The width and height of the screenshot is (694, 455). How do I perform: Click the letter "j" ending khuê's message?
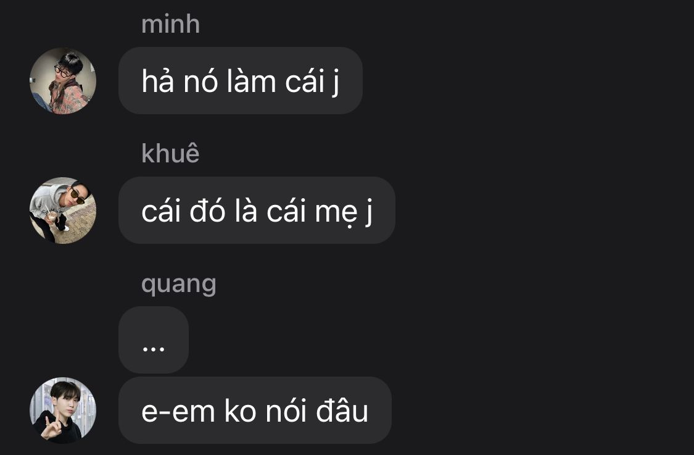click(x=369, y=212)
